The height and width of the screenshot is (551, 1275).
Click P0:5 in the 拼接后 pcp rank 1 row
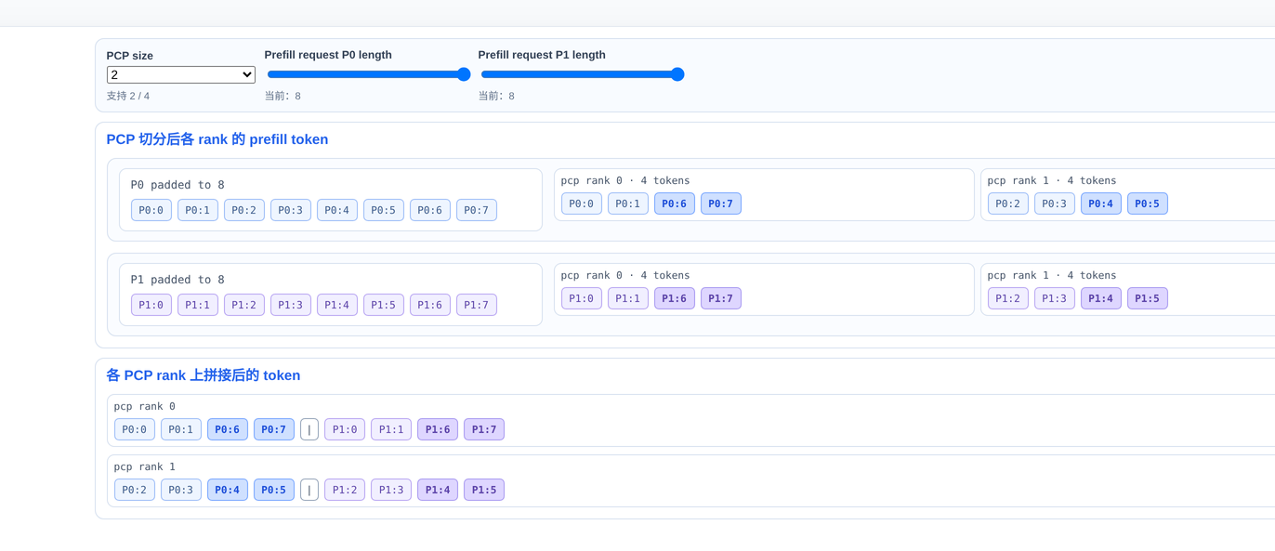274,490
